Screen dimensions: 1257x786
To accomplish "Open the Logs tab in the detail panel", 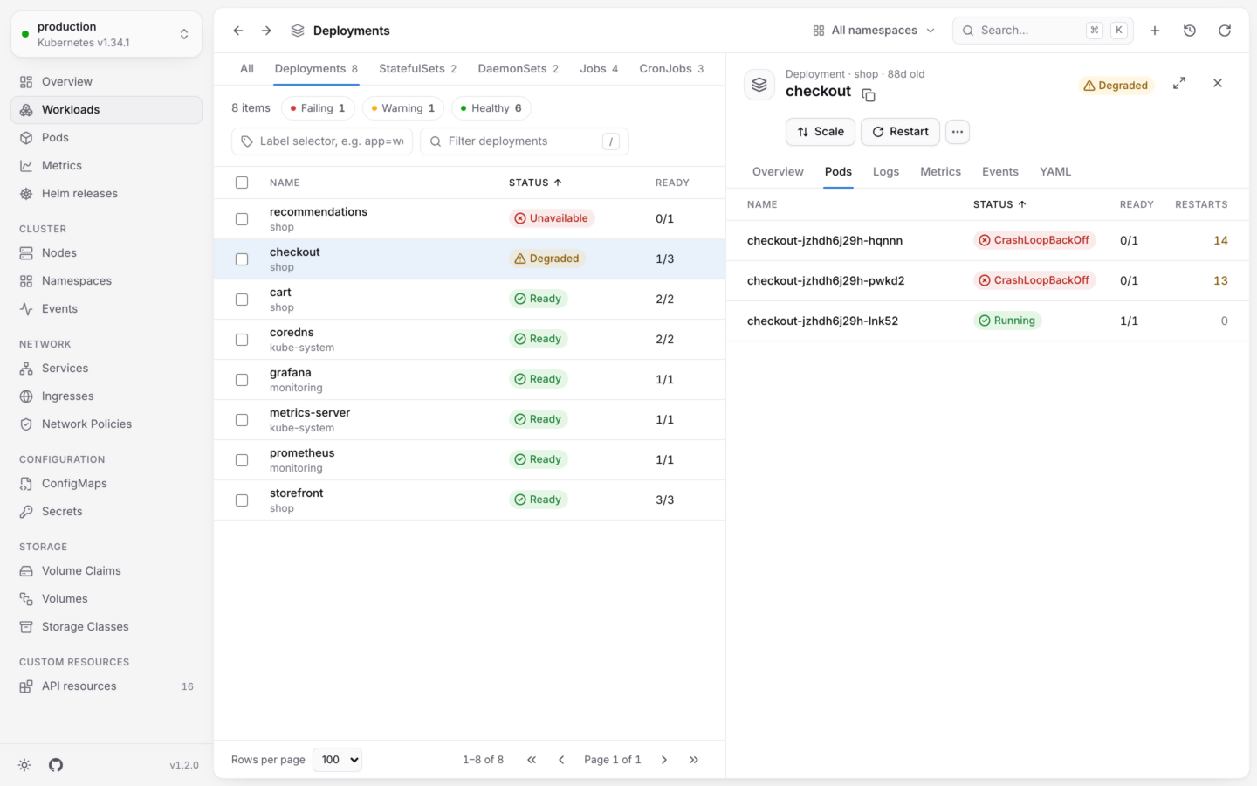I will click(x=886, y=172).
